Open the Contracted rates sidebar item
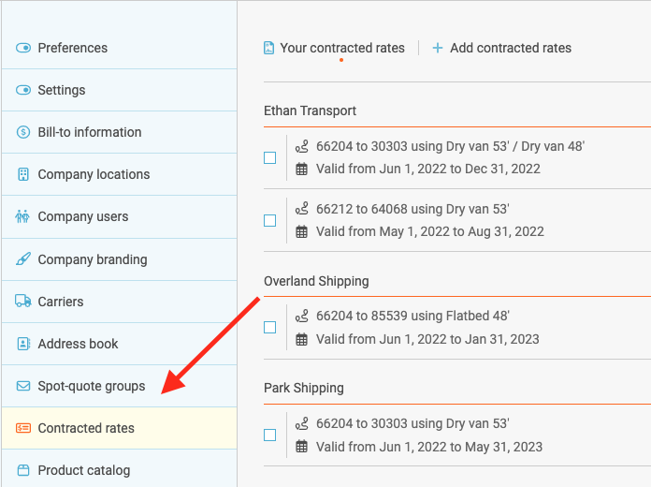The height and width of the screenshot is (487, 651). click(x=120, y=428)
